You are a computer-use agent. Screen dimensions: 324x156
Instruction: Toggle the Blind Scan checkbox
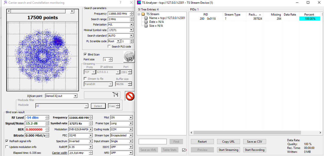(85, 54)
